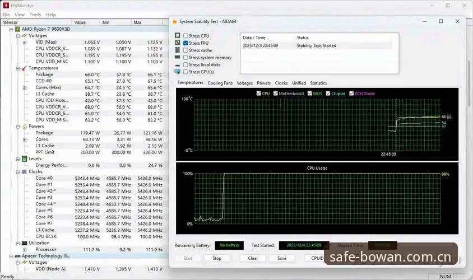Switch to the Powers tab in AIDA64

point(263,83)
